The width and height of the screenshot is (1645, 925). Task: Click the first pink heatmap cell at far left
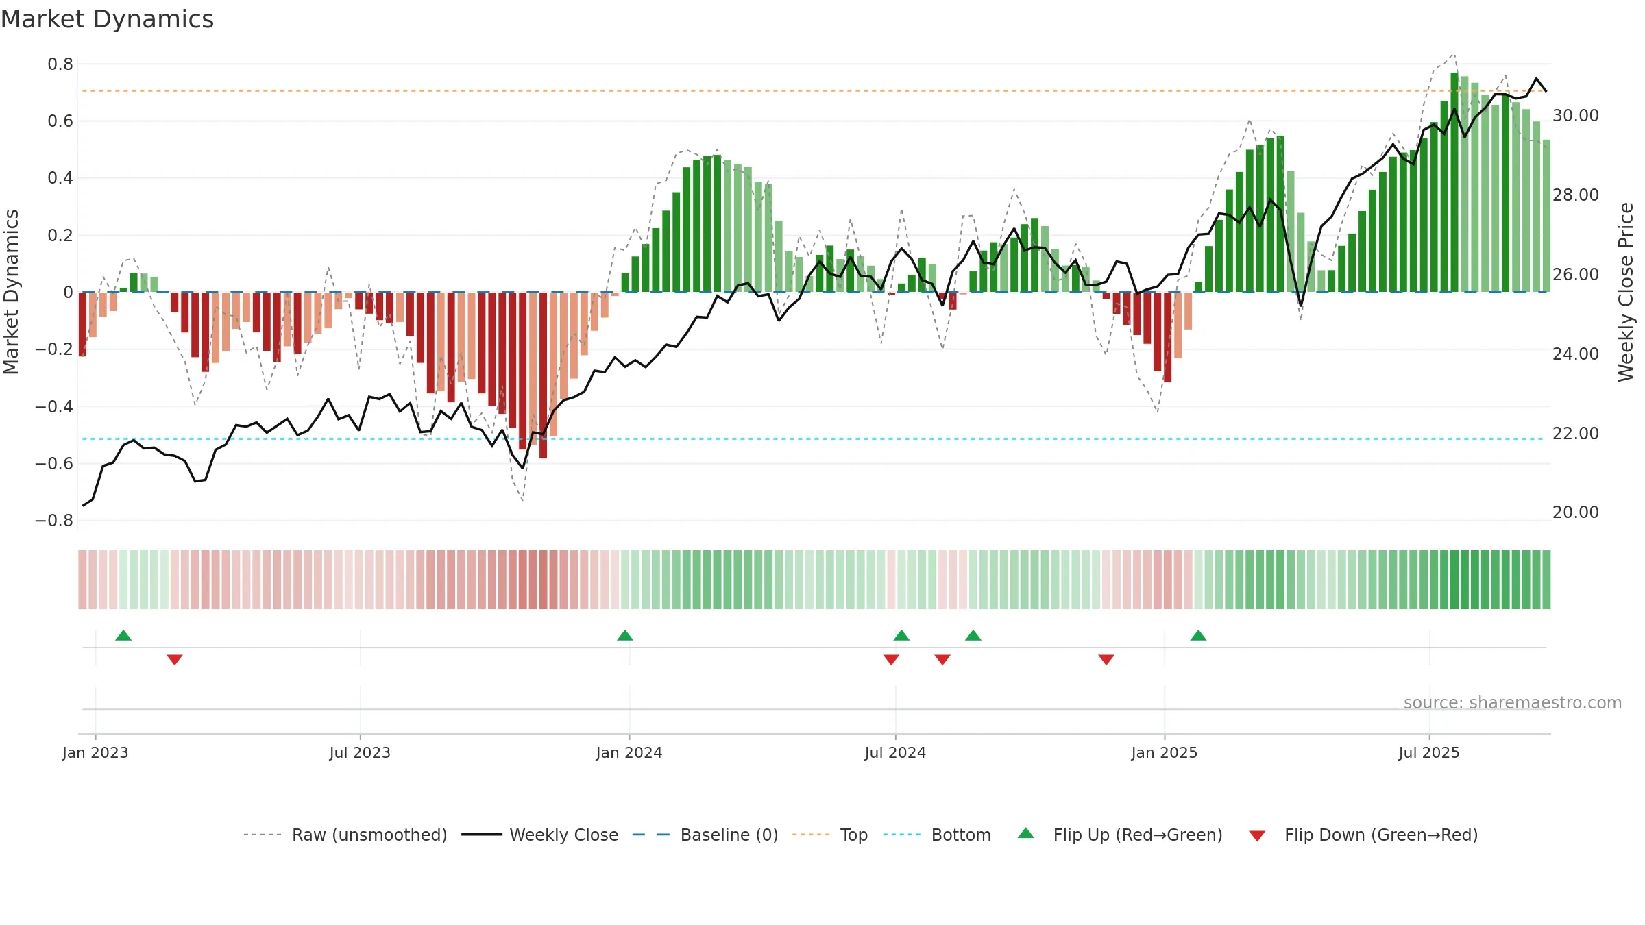(82, 580)
